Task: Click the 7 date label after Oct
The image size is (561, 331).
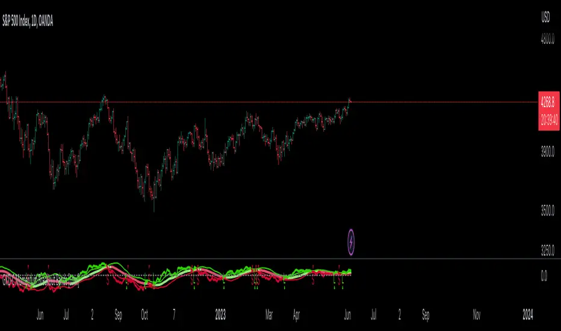Action: [x=174, y=315]
